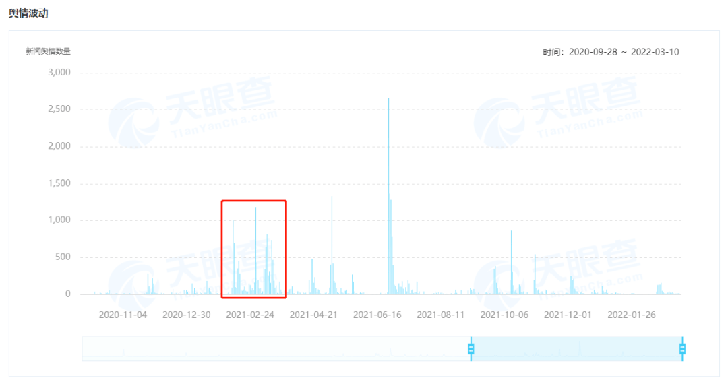This screenshot has width=728, height=386.
Task: Click the y-axis value '1,500'
Action: point(59,183)
